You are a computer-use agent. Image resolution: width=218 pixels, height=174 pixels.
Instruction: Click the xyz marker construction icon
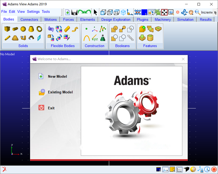click(x=95, y=38)
